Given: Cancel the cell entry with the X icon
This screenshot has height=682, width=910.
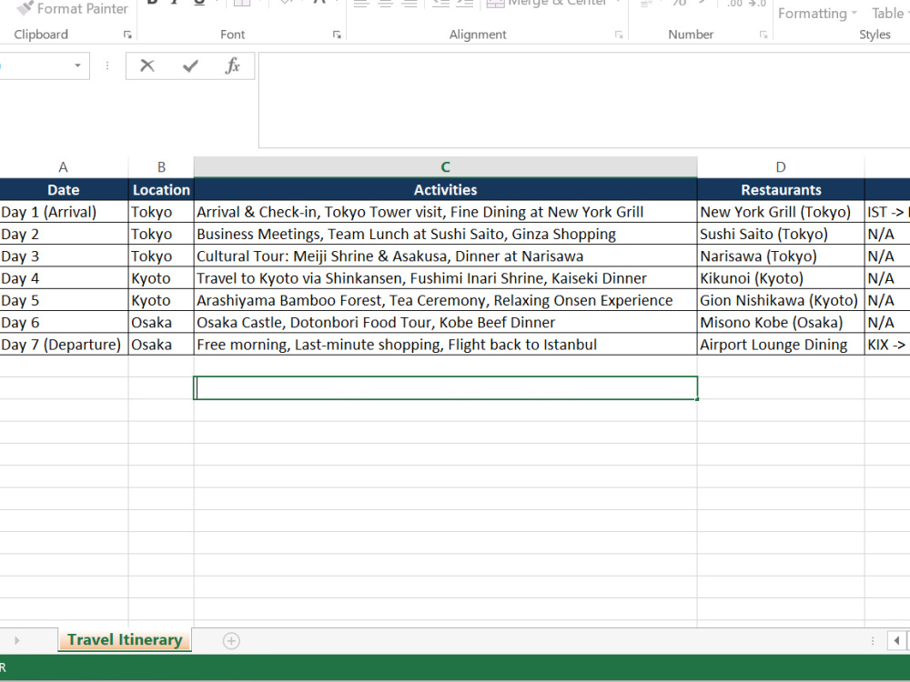Looking at the screenshot, I should pos(147,65).
